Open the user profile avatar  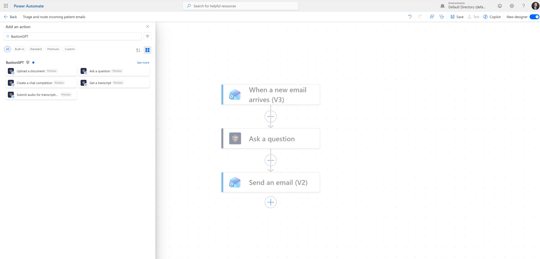click(x=535, y=6)
